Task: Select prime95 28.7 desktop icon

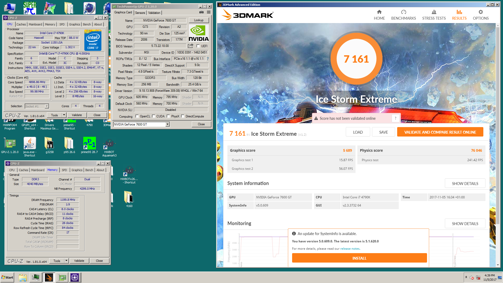Action: tap(89, 146)
